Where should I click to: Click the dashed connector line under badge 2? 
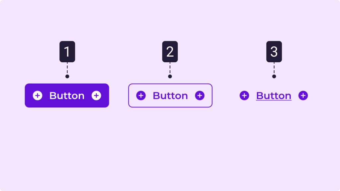(170, 69)
